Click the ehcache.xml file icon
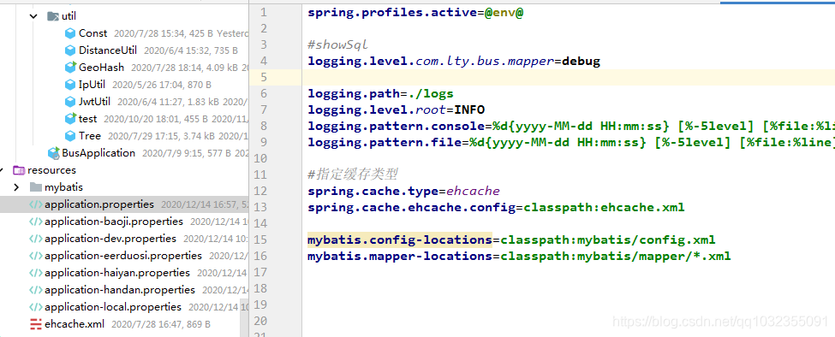This screenshot has width=835, height=337. tap(36, 323)
